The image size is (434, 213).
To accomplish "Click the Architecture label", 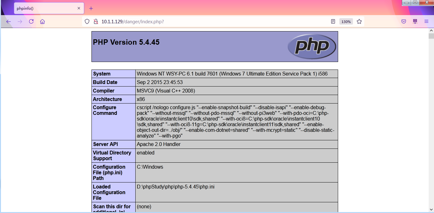I will pyautogui.click(x=107, y=99).
